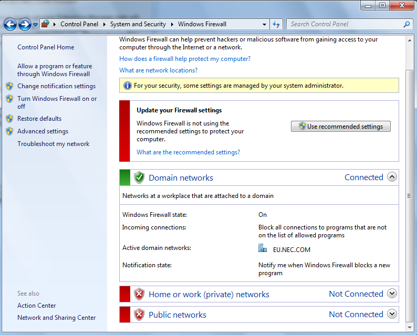Image resolution: width=417 pixels, height=335 pixels.
Task: Click red shield icon for Public networks
Action: [139, 315]
